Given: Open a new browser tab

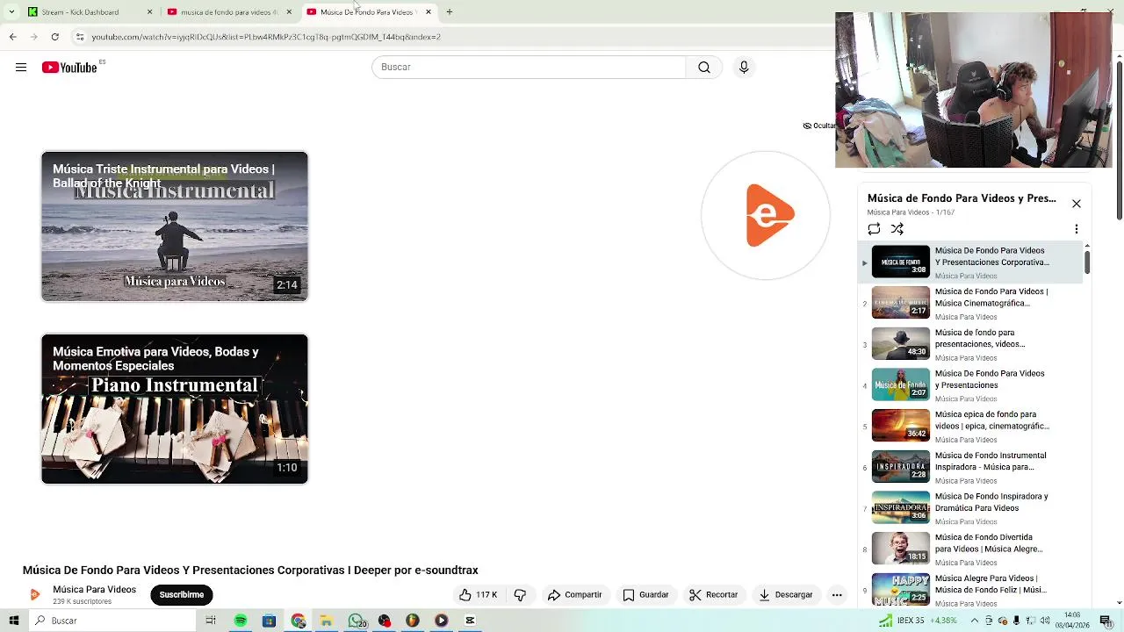Looking at the screenshot, I should [449, 12].
